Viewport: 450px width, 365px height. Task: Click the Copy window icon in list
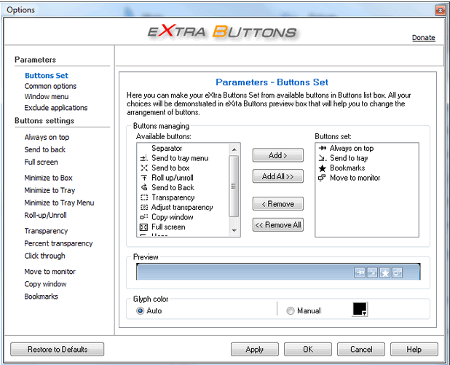pyautogui.click(x=143, y=217)
